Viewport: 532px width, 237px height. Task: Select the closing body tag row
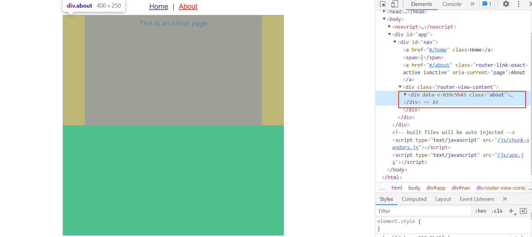coord(397,170)
